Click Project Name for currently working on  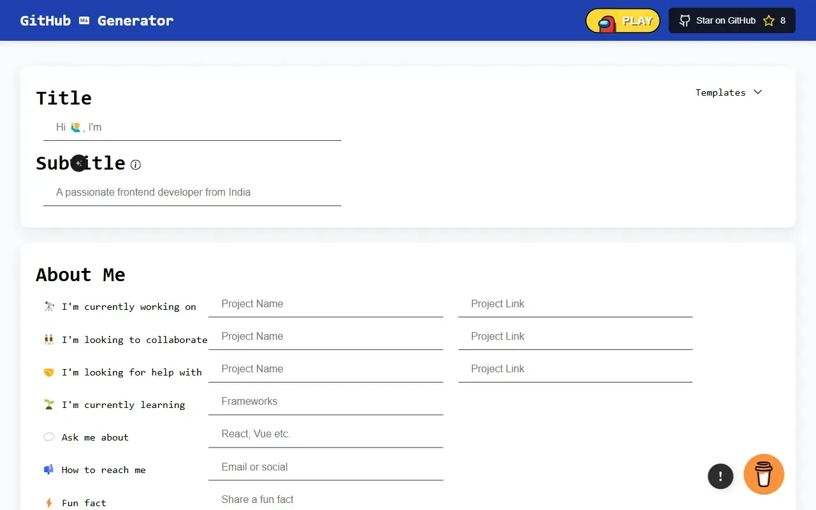(326, 304)
